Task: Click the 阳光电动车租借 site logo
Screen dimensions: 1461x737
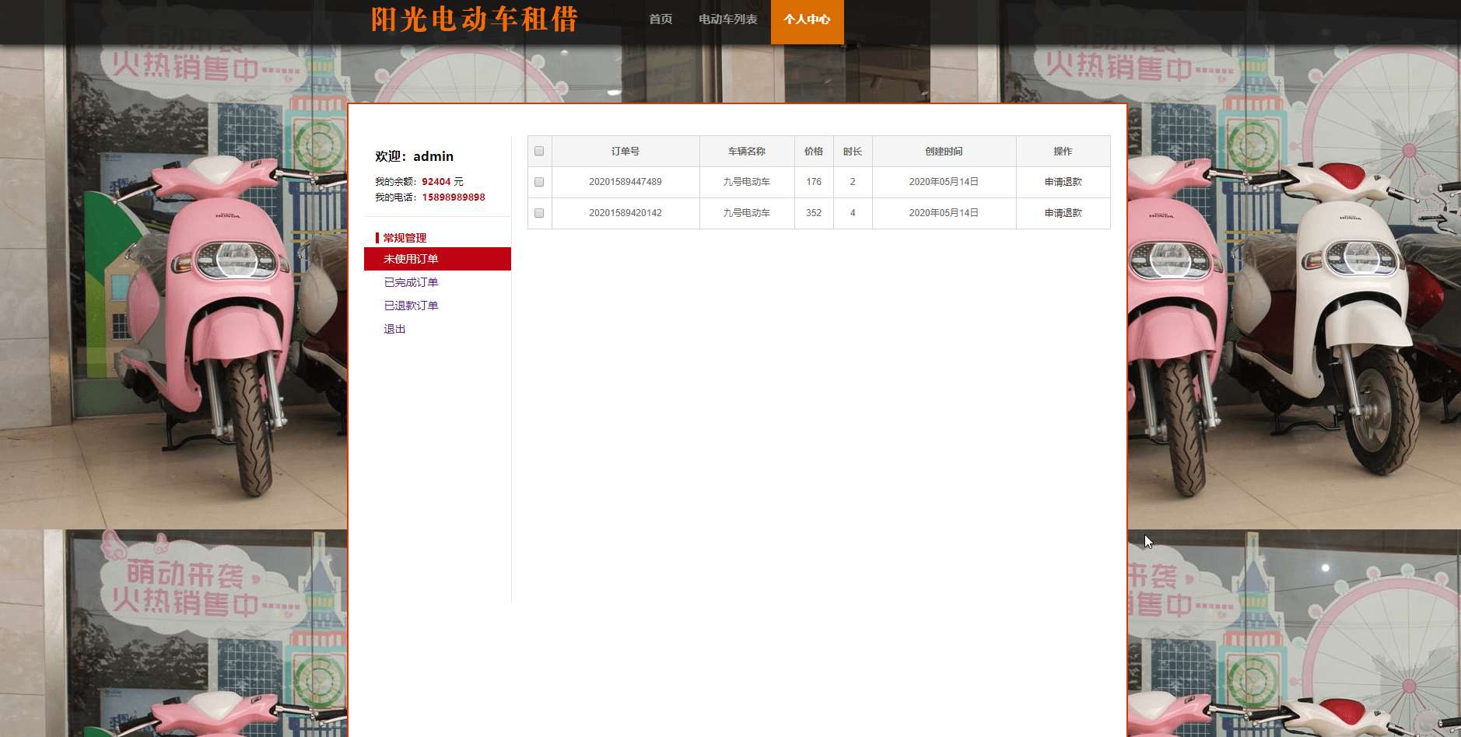Action: tap(474, 19)
